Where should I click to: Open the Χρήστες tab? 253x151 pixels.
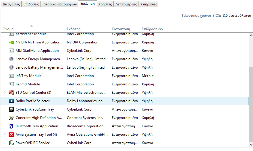[x=105, y=4]
